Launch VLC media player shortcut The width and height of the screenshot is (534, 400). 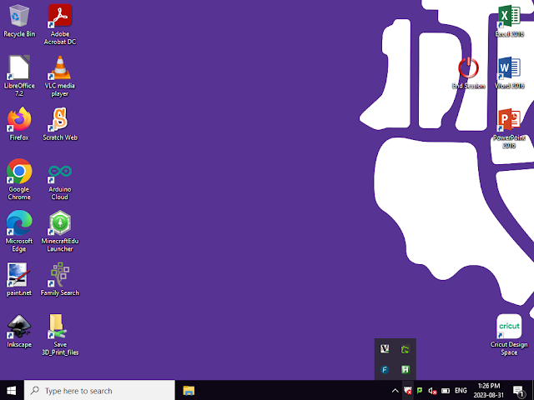60,76
